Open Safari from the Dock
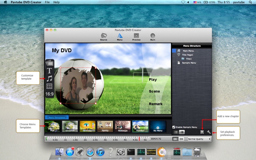256x160 pixels. (x=90, y=152)
